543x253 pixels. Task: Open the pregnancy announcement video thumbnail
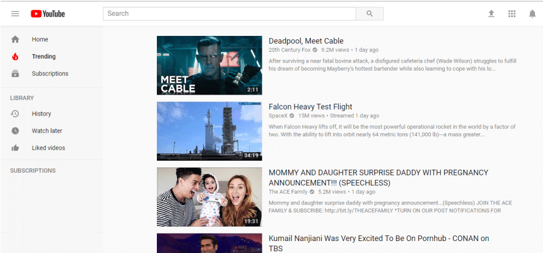209,197
